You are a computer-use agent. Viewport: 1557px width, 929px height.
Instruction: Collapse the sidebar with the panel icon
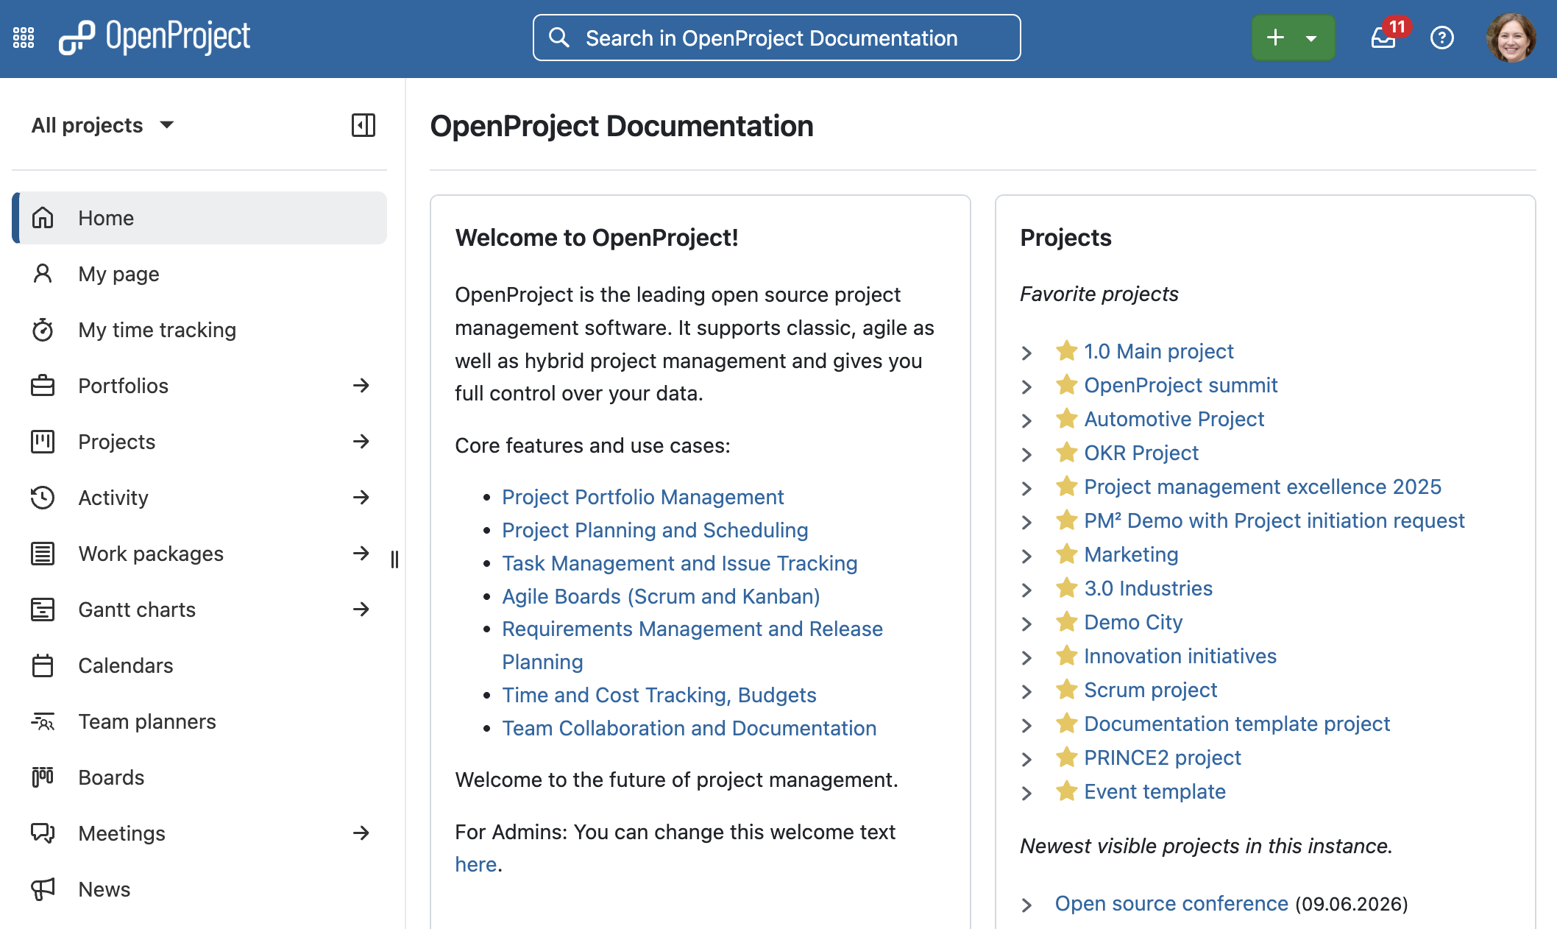coord(363,125)
